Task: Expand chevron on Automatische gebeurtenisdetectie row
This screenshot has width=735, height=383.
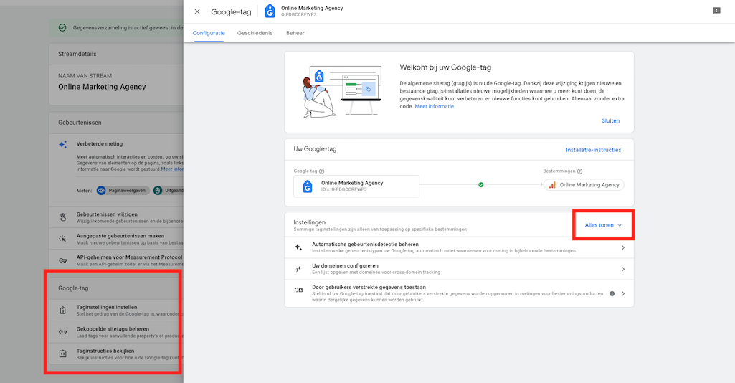Action: coord(623,247)
